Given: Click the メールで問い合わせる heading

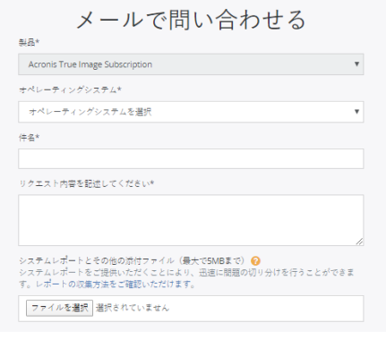Looking at the screenshot, I should point(191,20).
